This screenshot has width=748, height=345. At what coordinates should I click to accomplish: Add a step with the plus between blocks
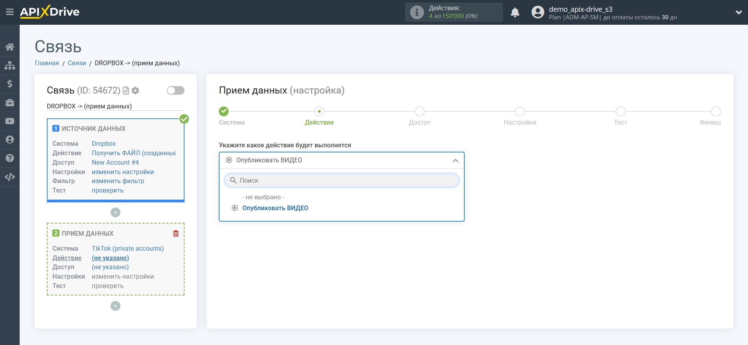point(115,212)
